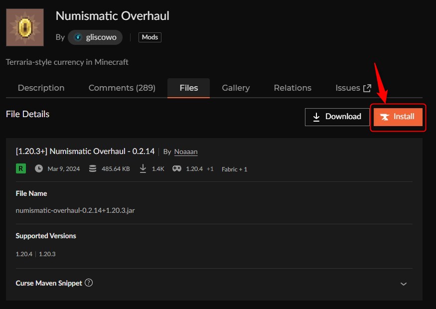Expand the +1 extra game versions
The image size is (436, 309).
click(209, 169)
